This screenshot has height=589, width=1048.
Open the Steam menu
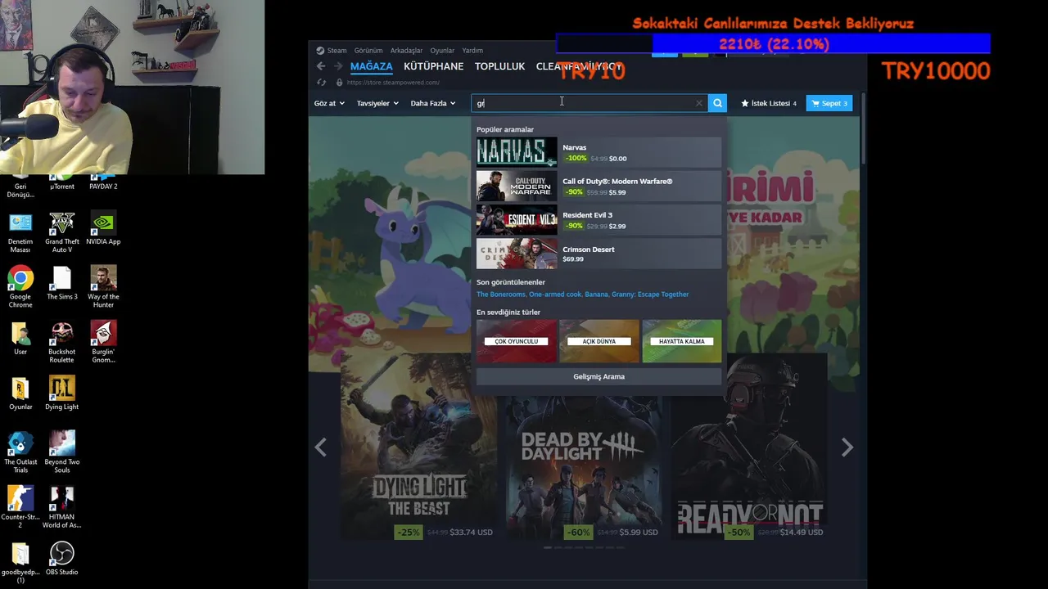pos(332,51)
